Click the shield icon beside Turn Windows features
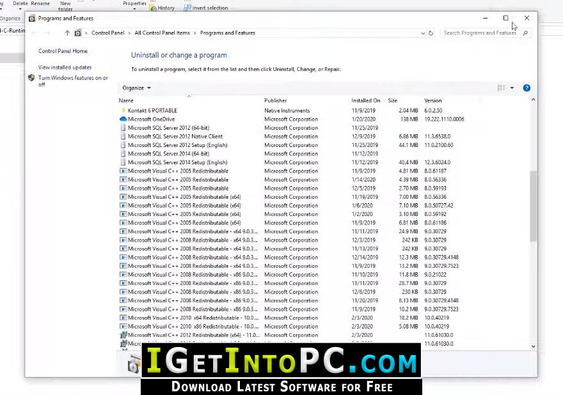563x395 pixels. point(31,78)
